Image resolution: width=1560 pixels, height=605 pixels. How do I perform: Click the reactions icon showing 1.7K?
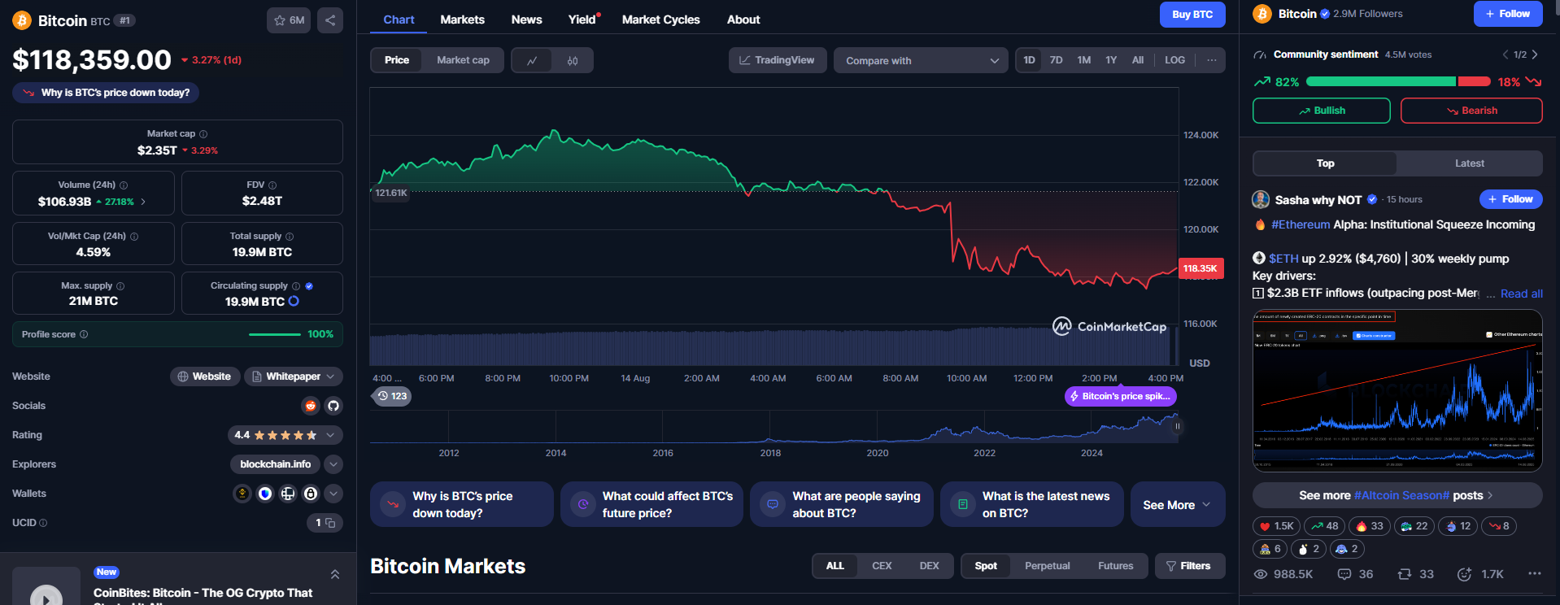tap(1464, 574)
